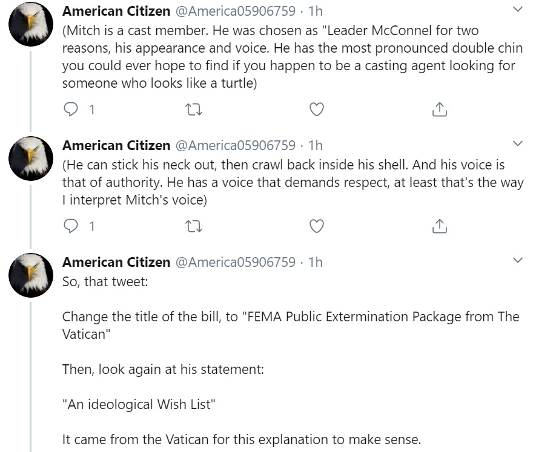Open the second tweet's 1h timestamp

pos(316,145)
